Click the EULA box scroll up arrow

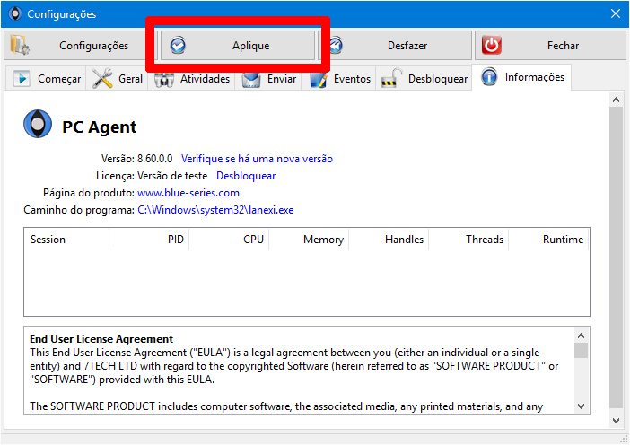[581, 336]
